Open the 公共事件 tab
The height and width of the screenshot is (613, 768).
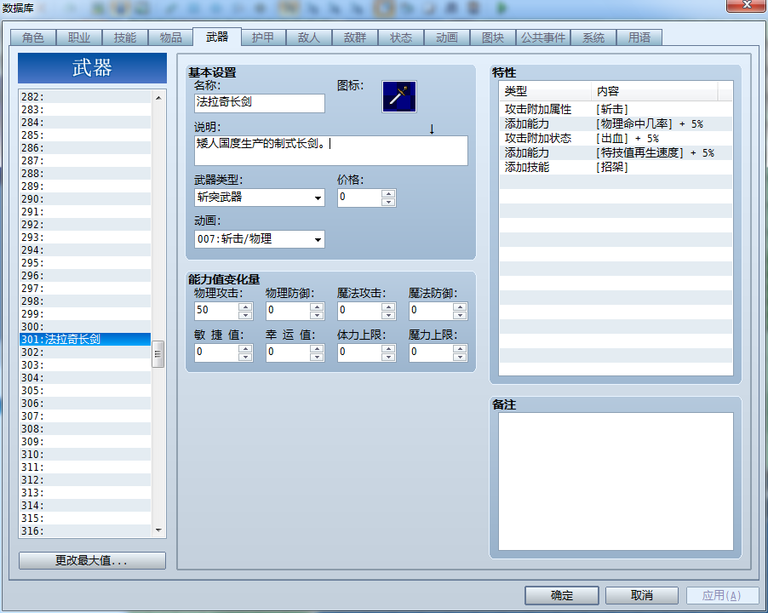[x=543, y=37]
